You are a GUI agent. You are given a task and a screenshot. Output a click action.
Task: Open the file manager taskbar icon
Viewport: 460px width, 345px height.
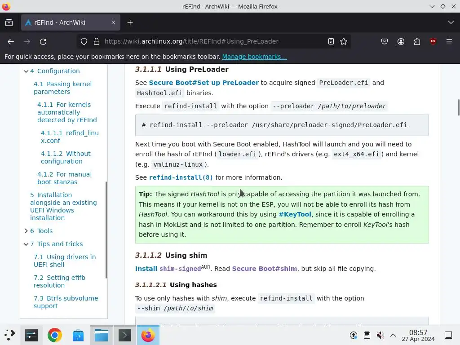click(x=102, y=335)
